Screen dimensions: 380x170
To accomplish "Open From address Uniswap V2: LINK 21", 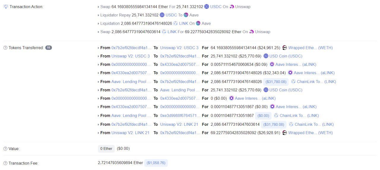I will [130, 133].
